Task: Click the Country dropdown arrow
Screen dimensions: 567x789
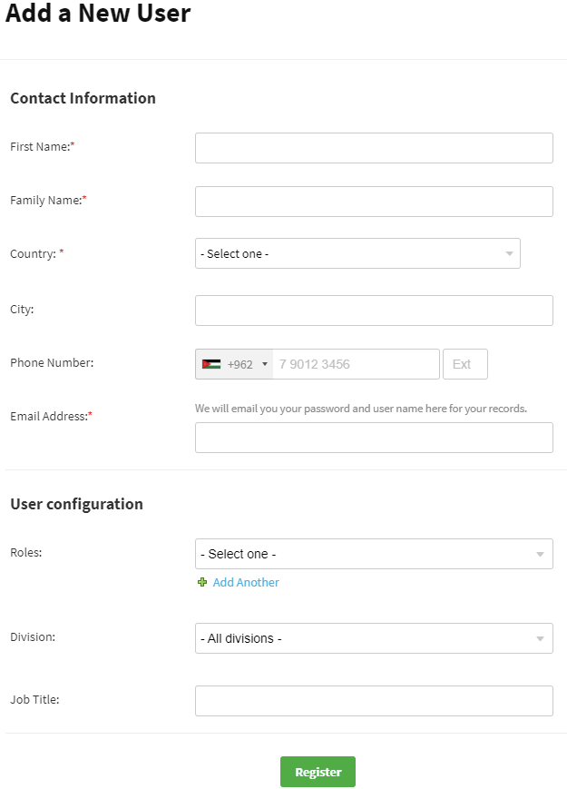Action: coord(509,253)
